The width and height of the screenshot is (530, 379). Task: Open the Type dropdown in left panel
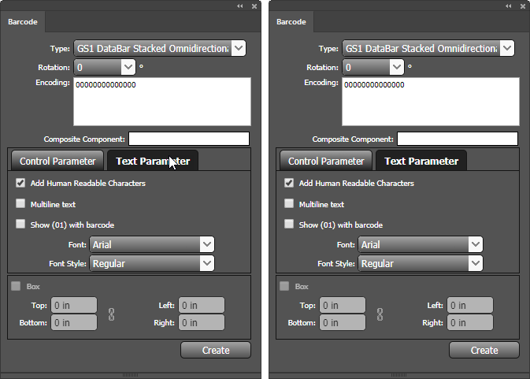239,48
